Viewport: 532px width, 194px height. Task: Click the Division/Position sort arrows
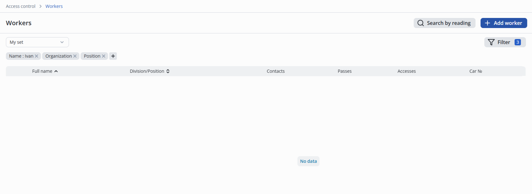pyautogui.click(x=168, y=71)
